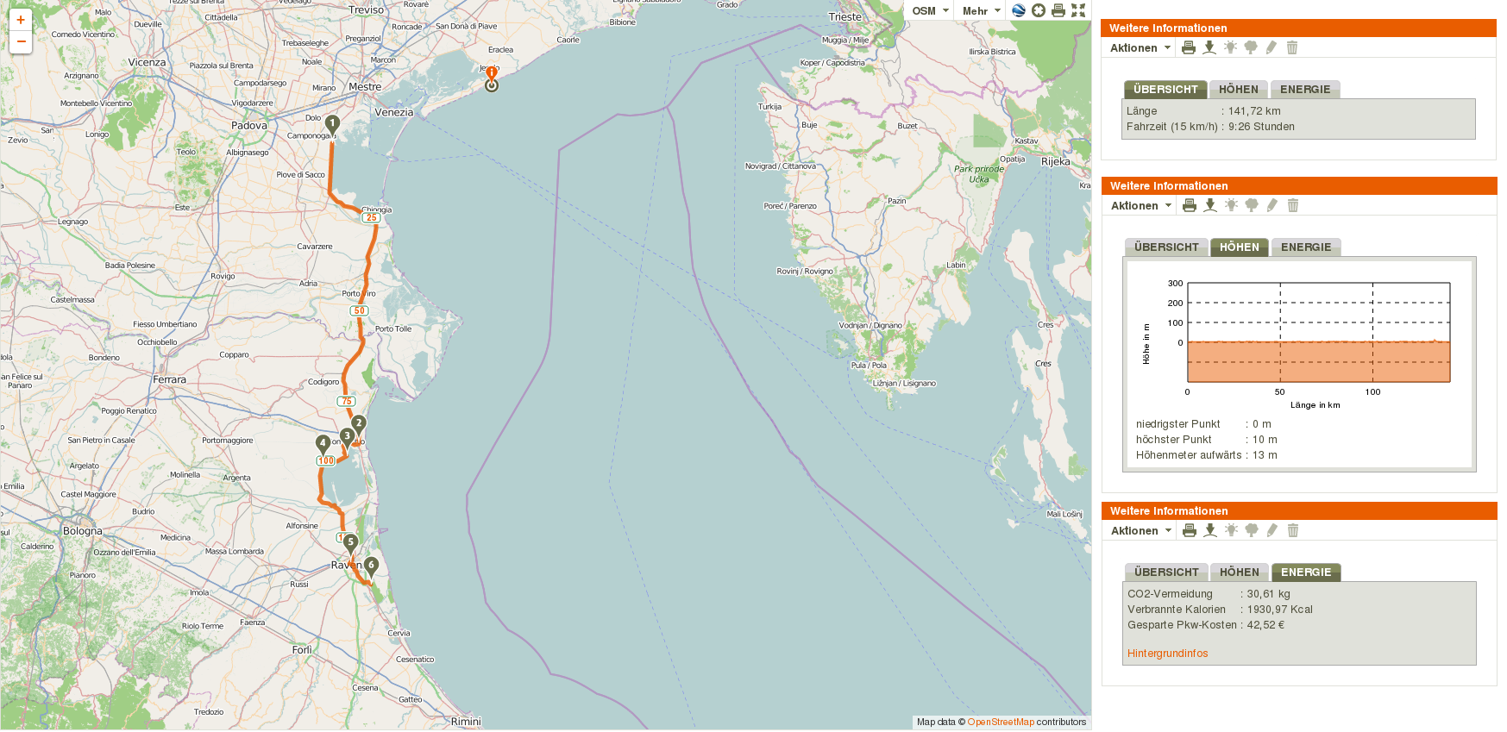This screenshot has width=1507, height=732.
Task: Select waypoint marker 6 near Ravenna
Action: (371, 566)
